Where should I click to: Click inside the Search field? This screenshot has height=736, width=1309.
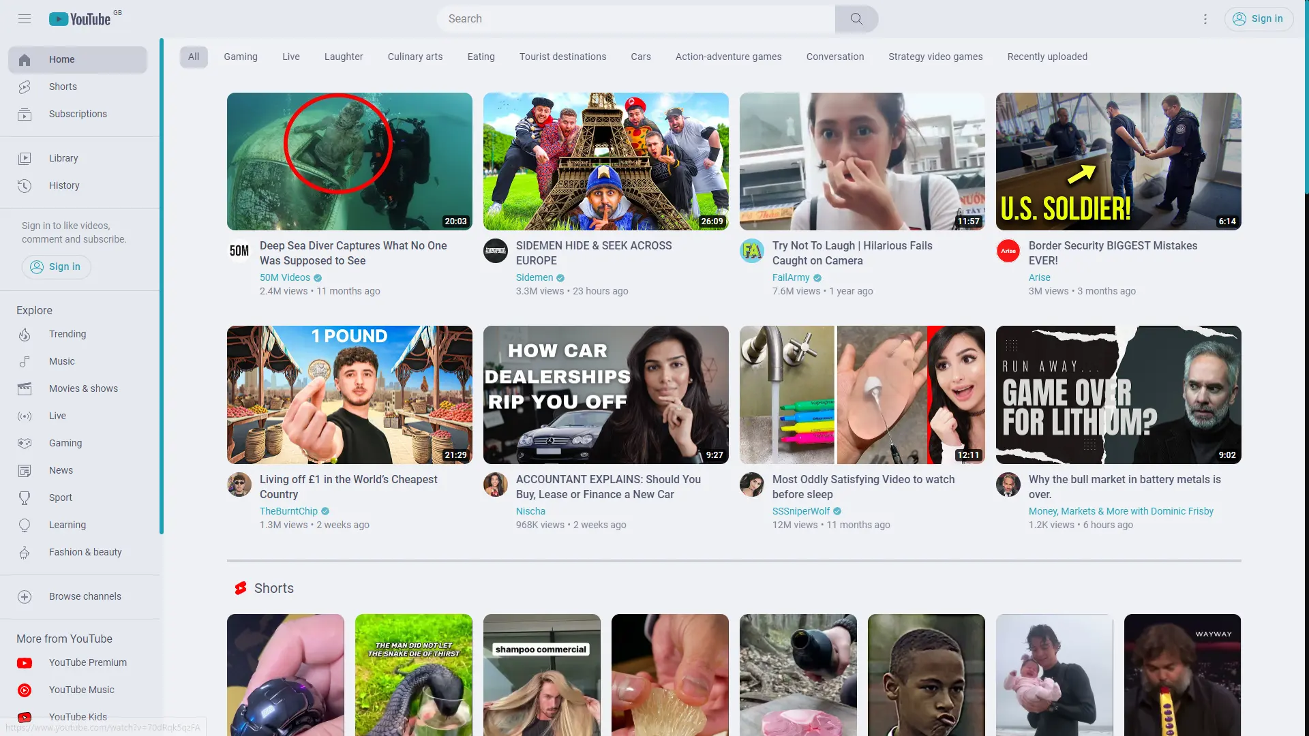tap(634, 19)
